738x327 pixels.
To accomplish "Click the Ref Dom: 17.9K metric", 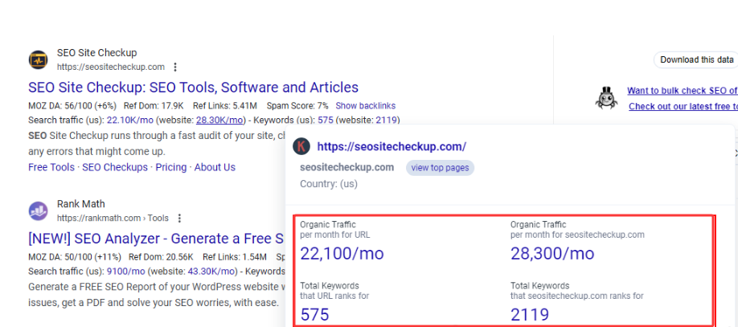I will pos(154,106).
